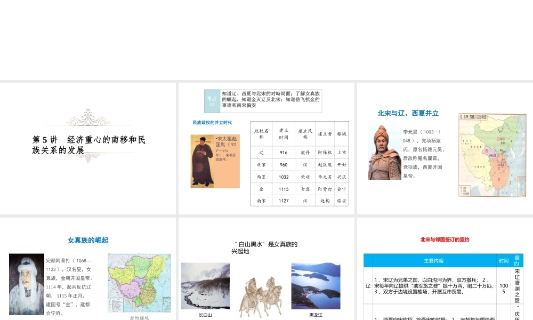
Task: Click the slide title 女真族的崛起
Action: pos(88,240)
